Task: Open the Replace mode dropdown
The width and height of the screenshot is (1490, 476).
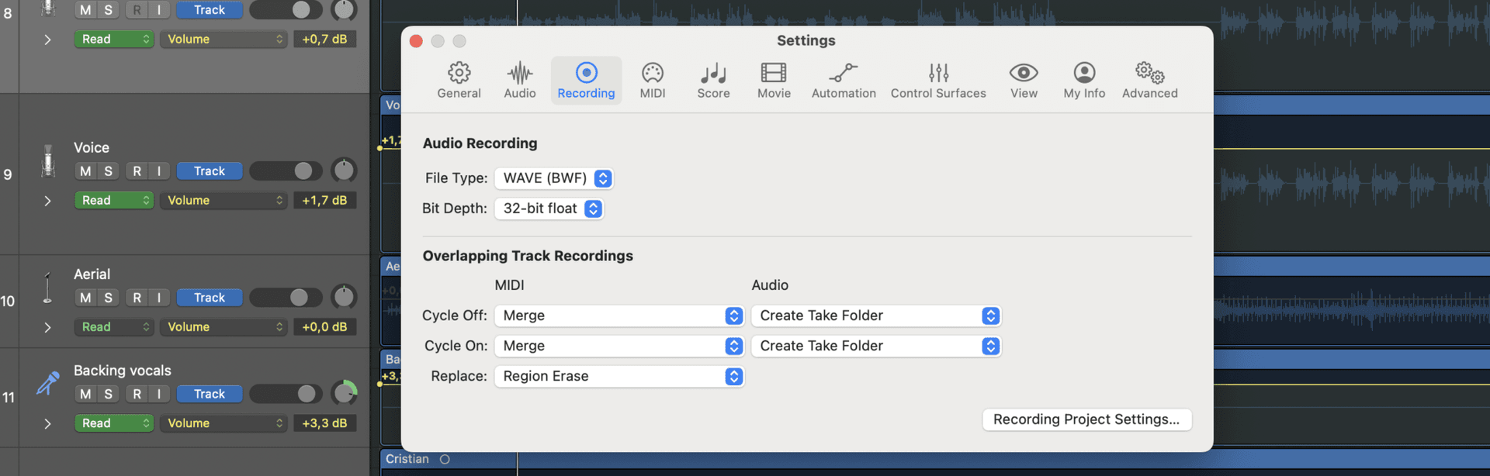Action: 619,377
